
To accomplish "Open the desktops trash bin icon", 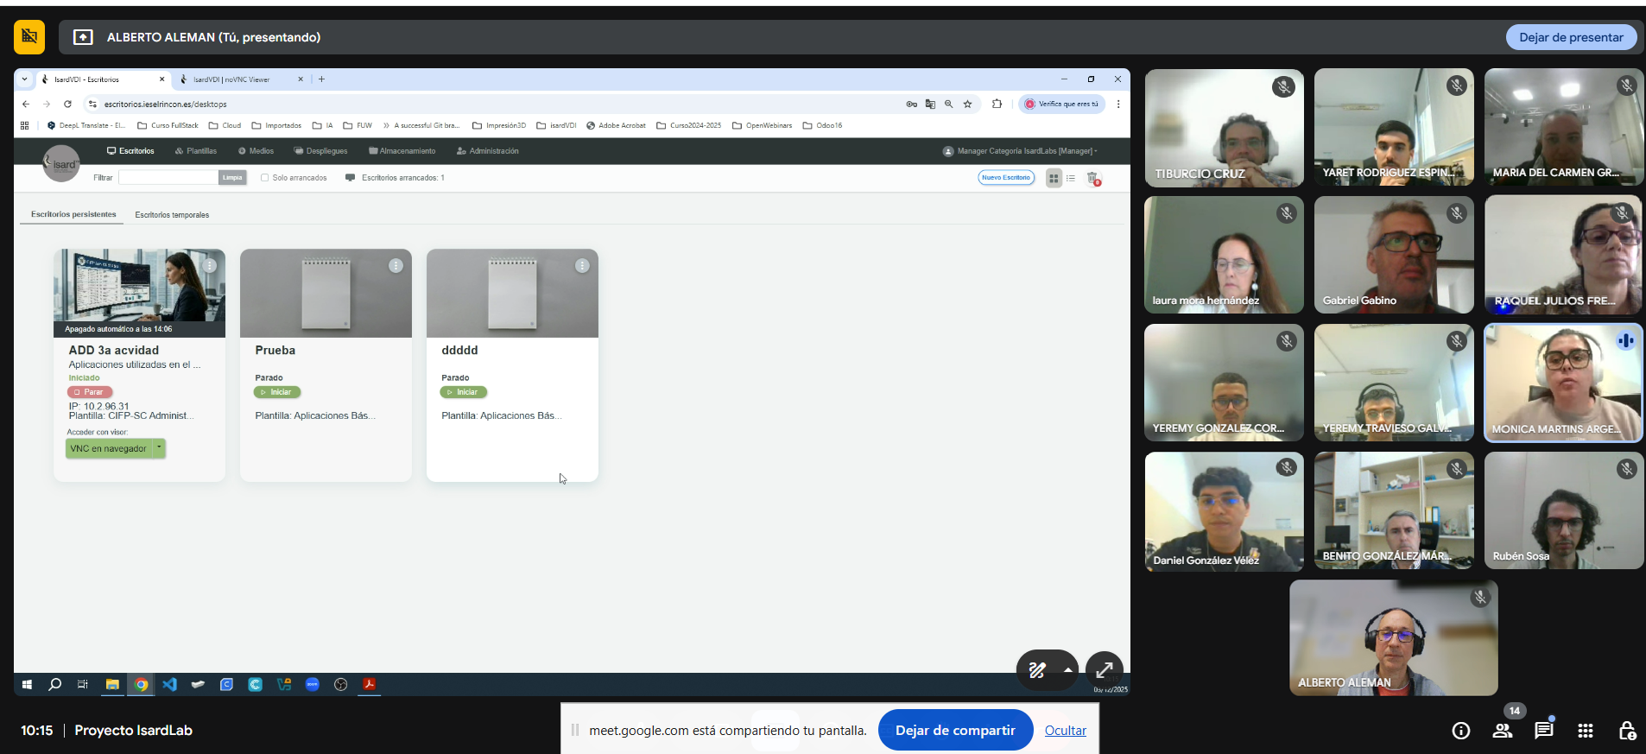I will click(1092, 178).
